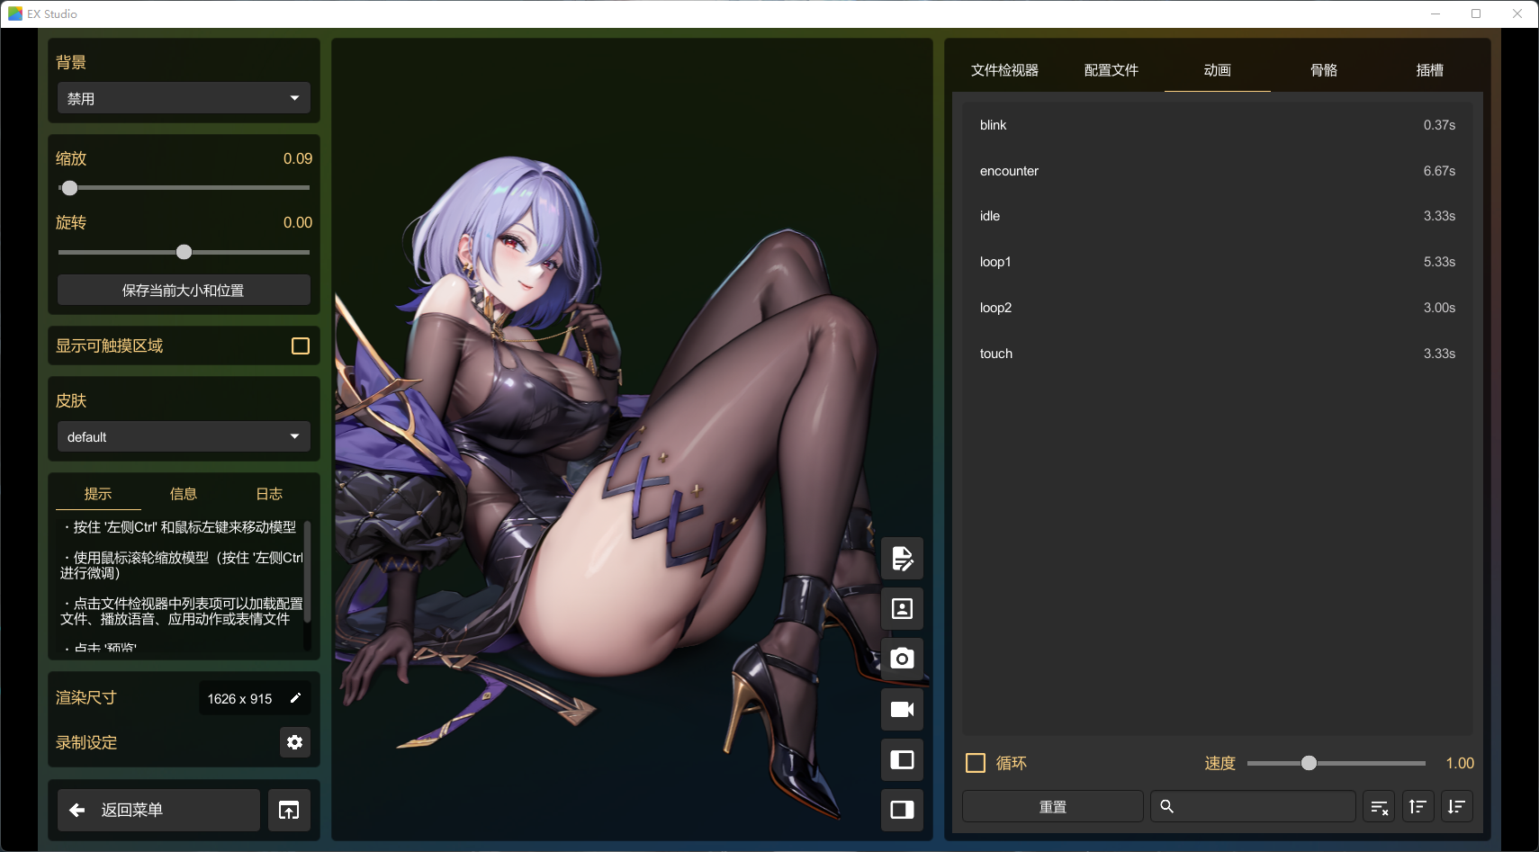Open the 插槽 tab
The width and height of the screenshot is (1539, 852).
pyautogui.click(x=1430, y=70)
